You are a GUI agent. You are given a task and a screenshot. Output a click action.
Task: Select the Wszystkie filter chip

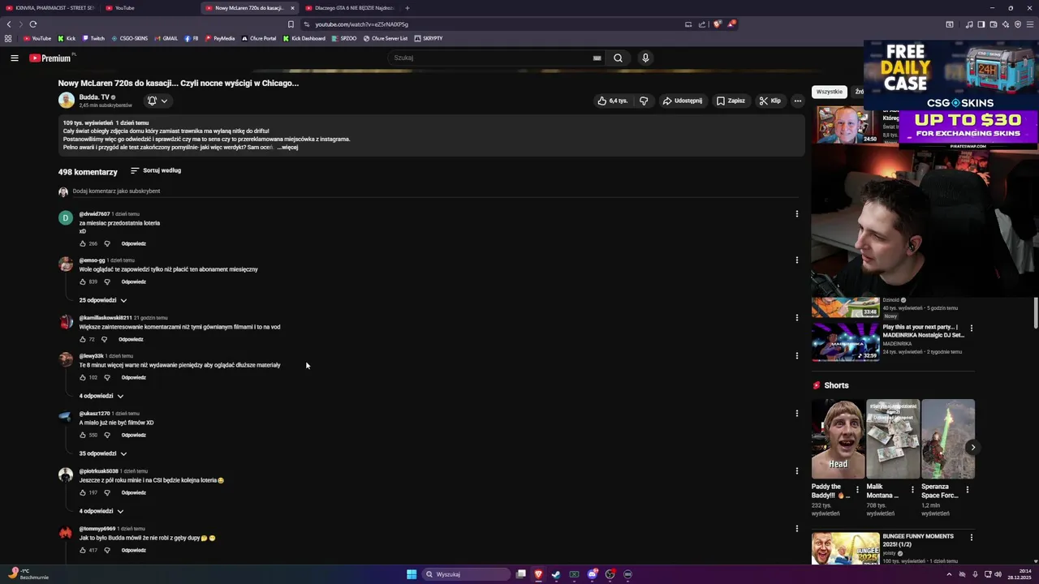(830, 92)
